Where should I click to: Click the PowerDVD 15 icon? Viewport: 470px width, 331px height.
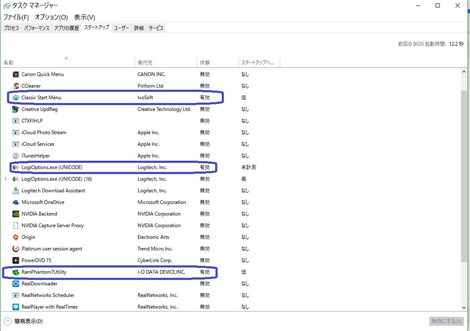(16, 260)
